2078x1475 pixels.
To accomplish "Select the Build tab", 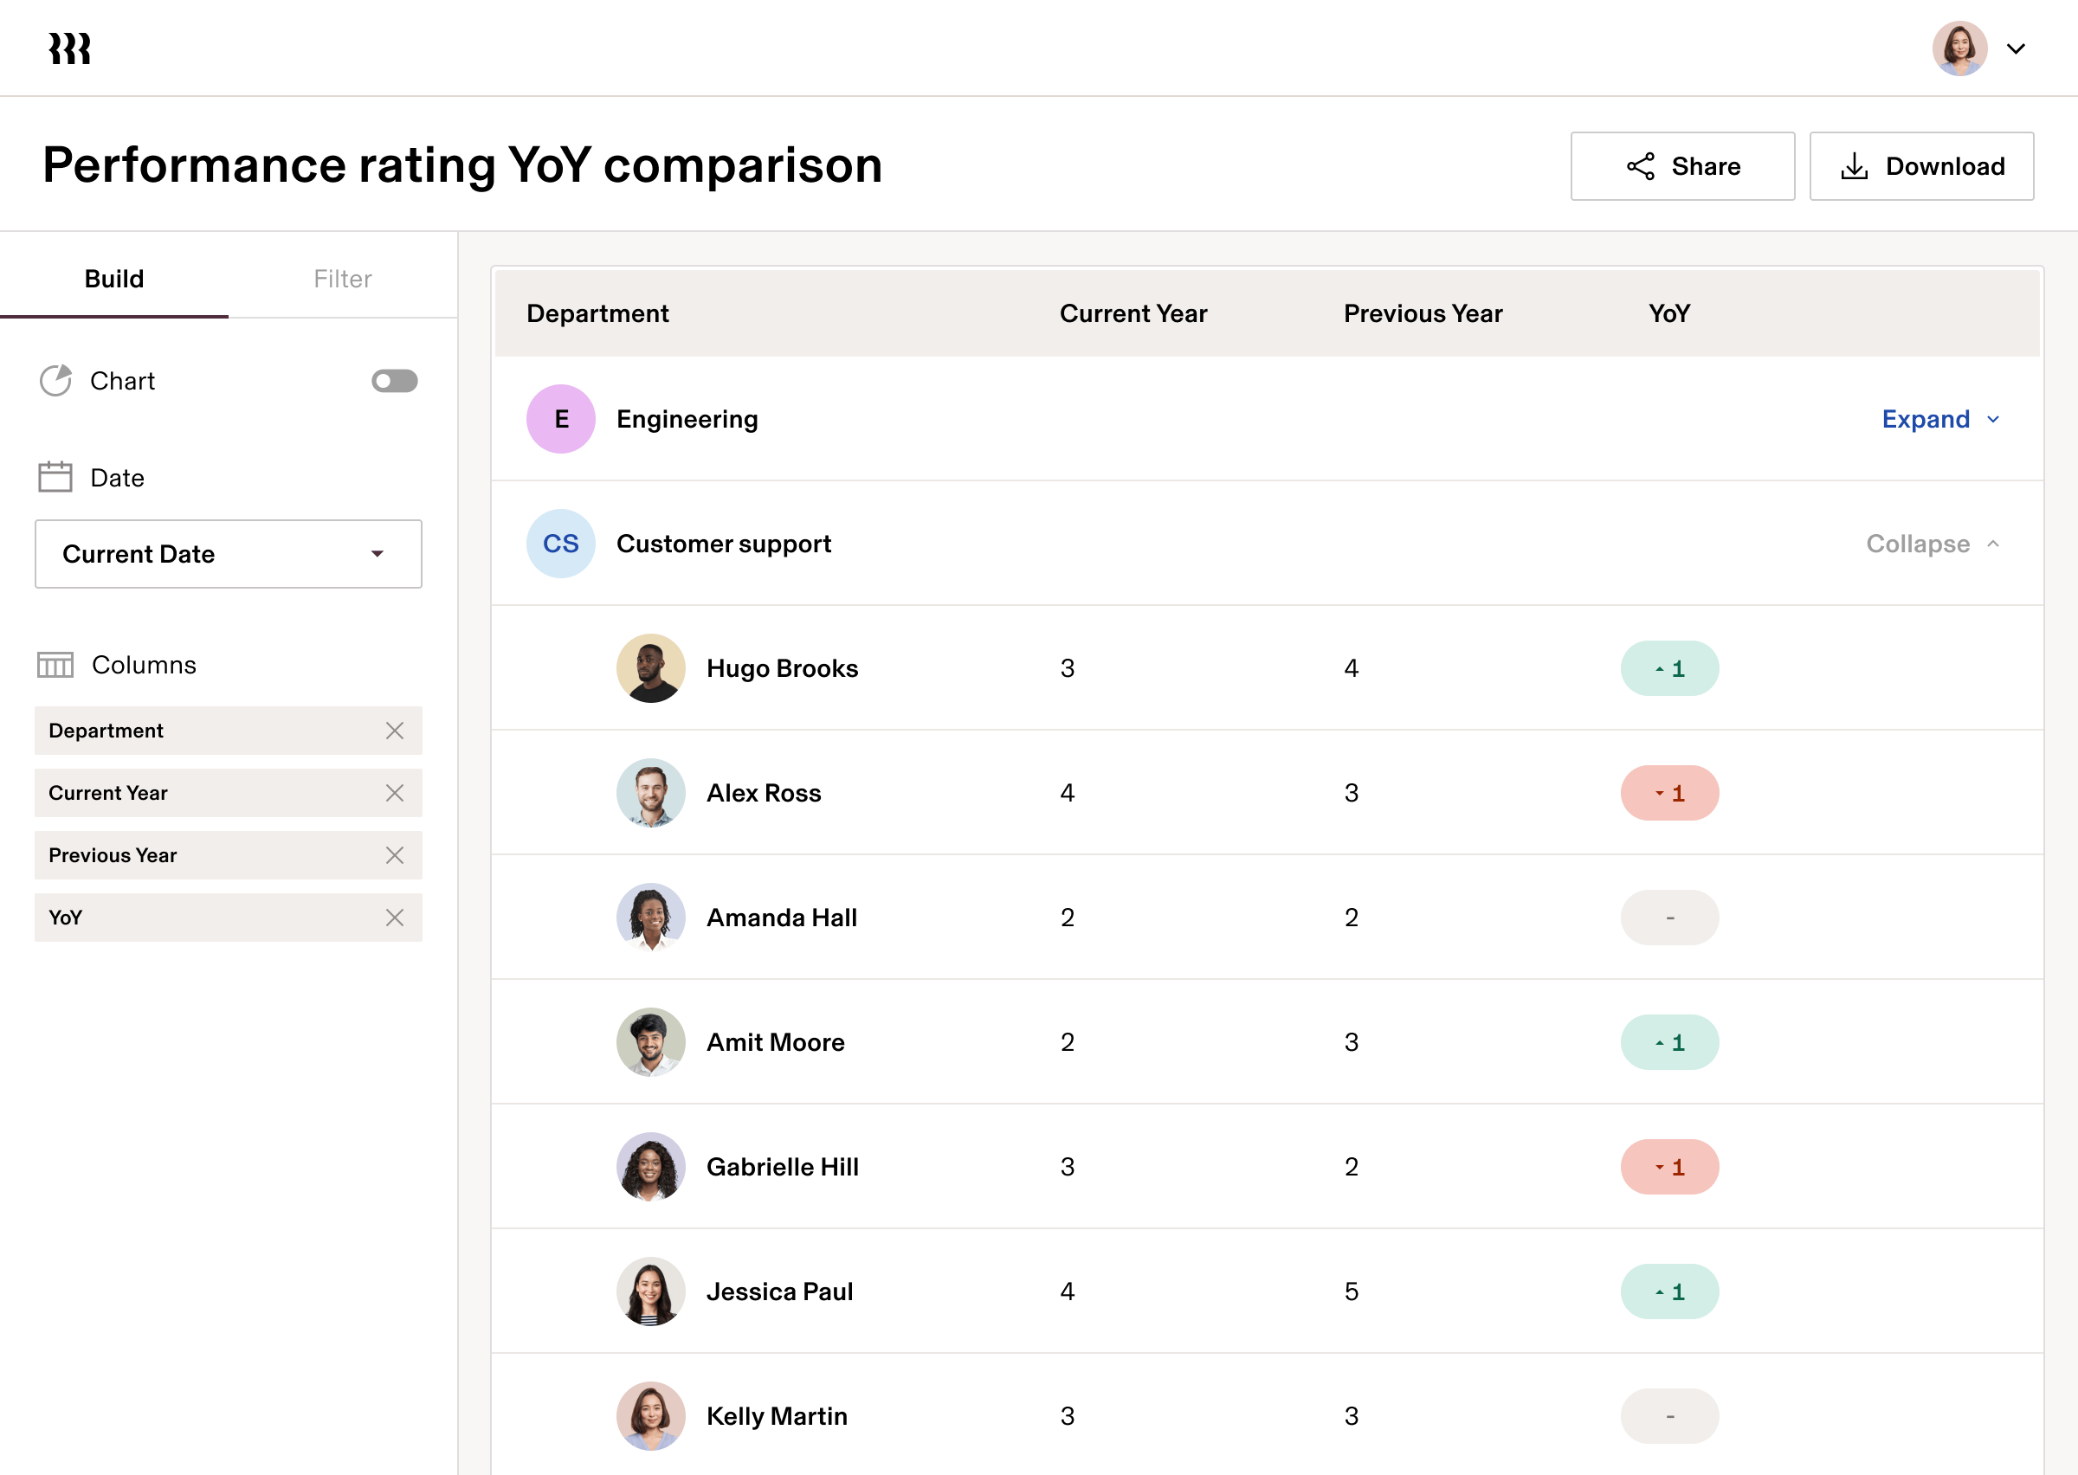I will pyautogui.click(x=114, y=279).
